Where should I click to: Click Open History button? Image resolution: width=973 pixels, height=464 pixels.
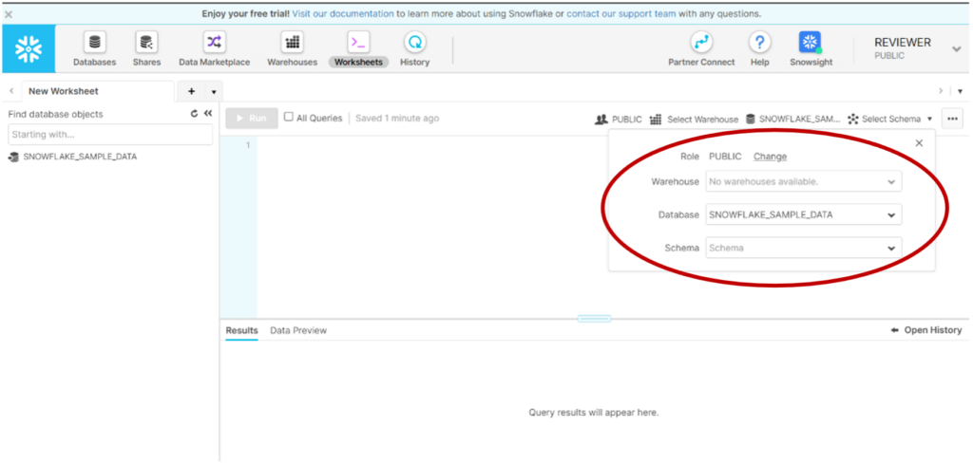pos(925,330)
